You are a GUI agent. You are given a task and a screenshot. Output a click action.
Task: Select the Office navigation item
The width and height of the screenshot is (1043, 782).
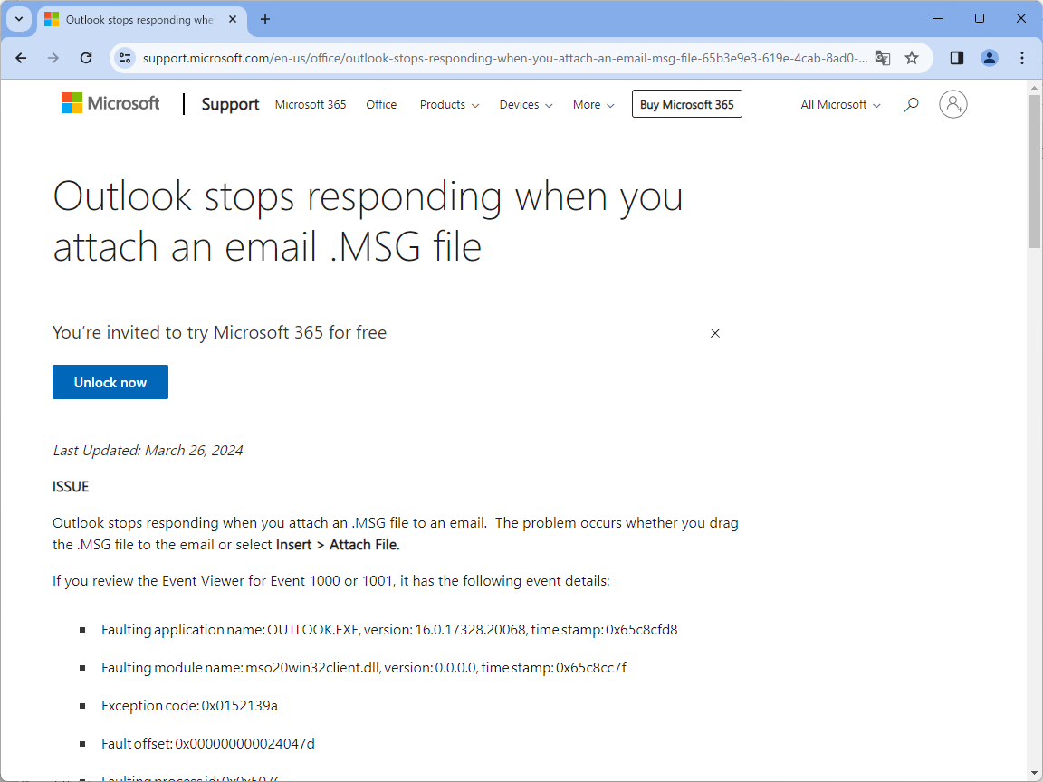coord(381,105)
